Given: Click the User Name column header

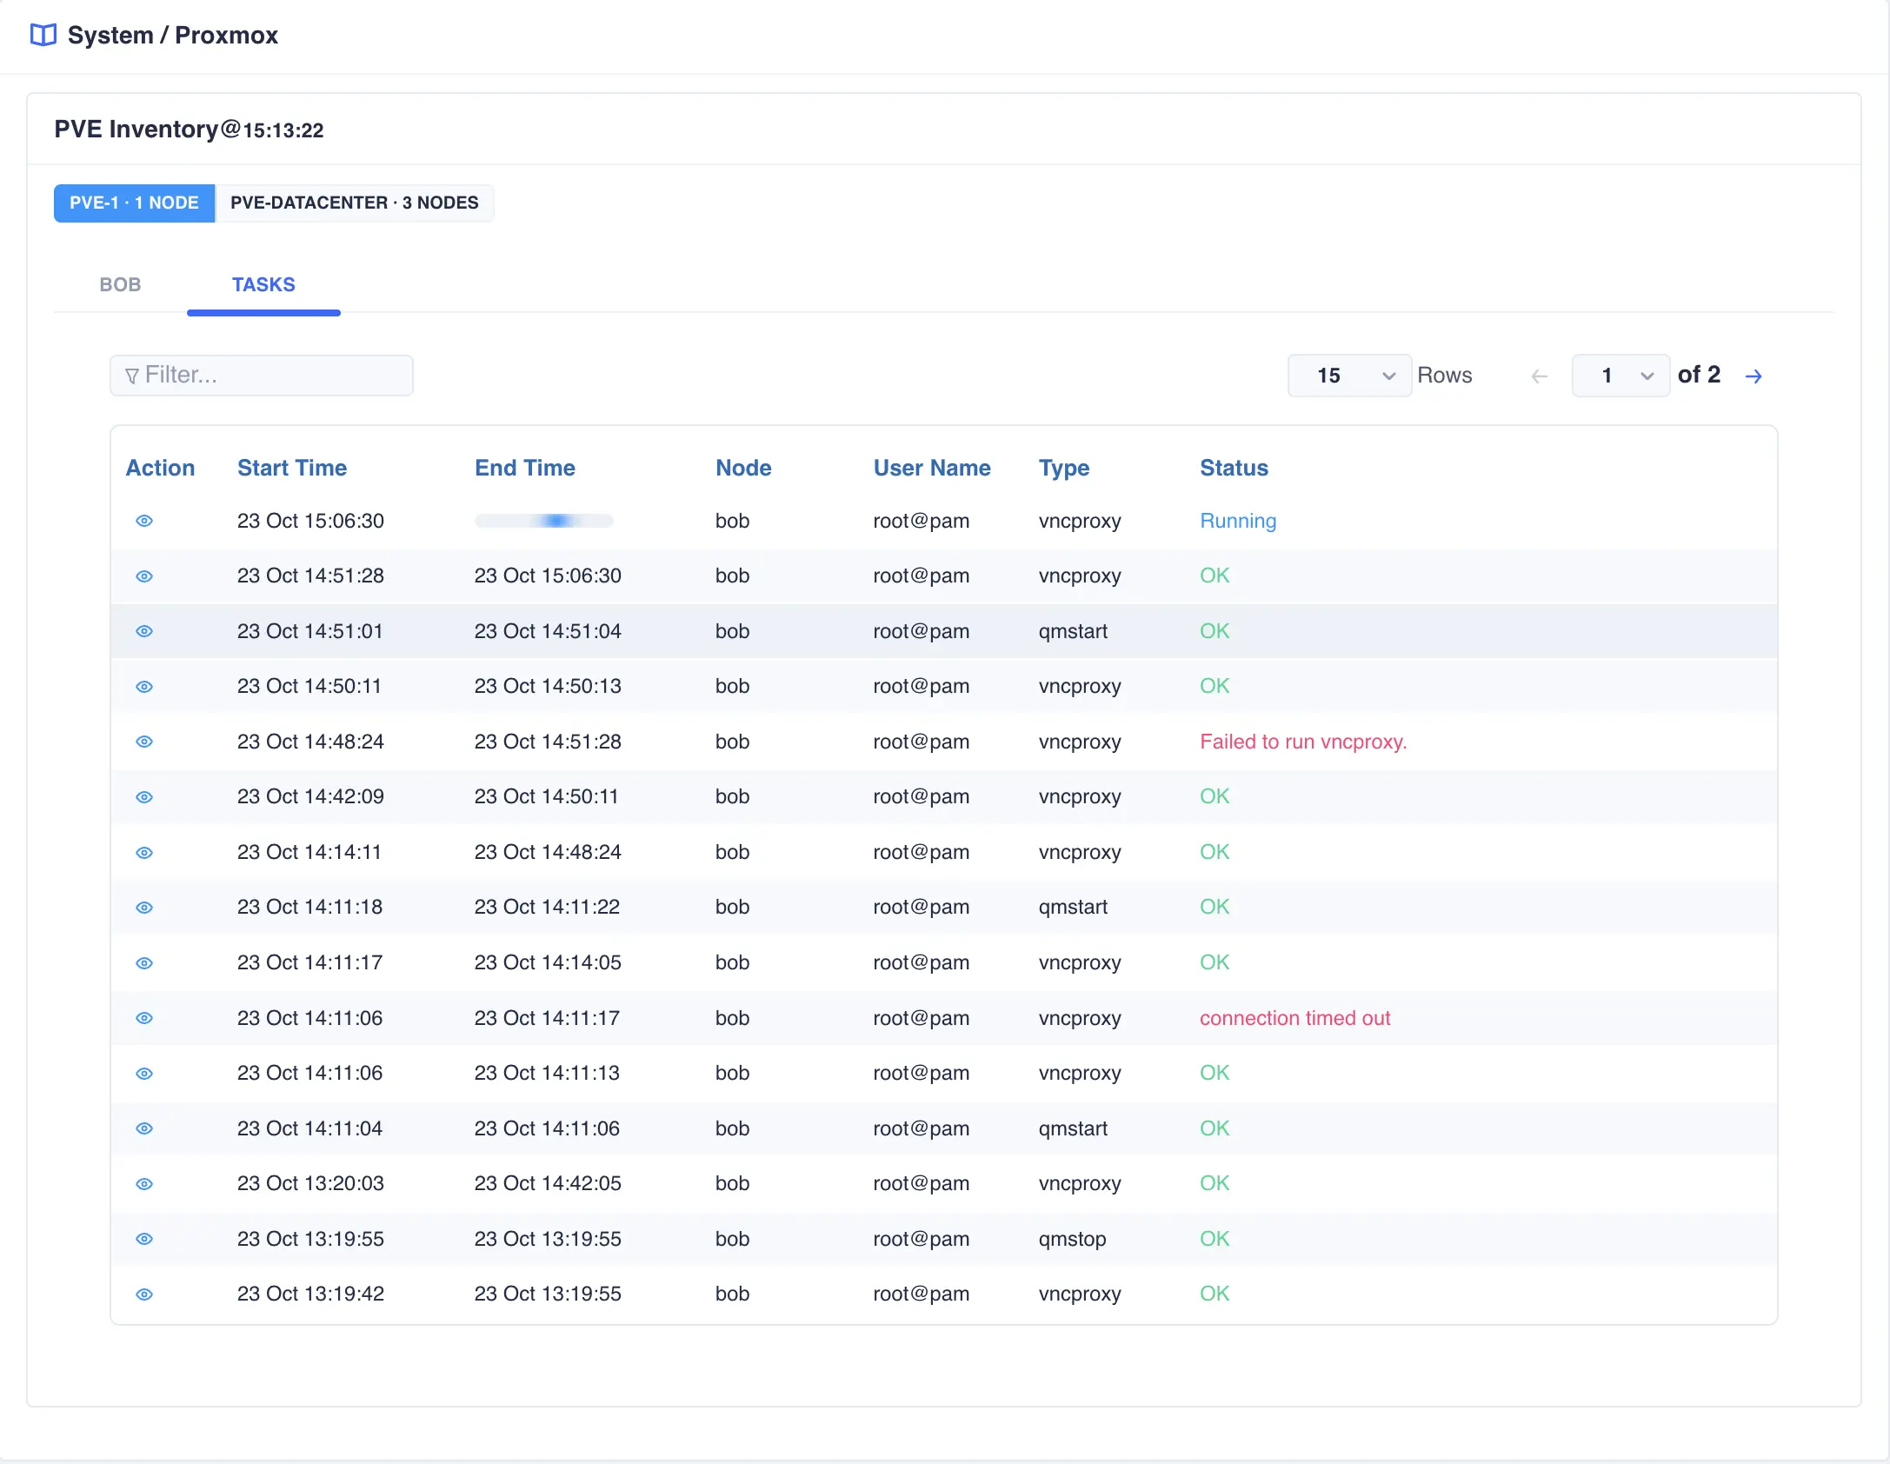Looking at the screenshot, I should pyautogui.click(x=932, y=468).
